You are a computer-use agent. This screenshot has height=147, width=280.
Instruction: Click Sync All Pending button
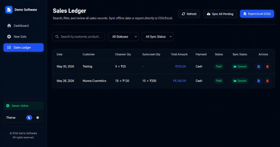(x=220, y=14)
